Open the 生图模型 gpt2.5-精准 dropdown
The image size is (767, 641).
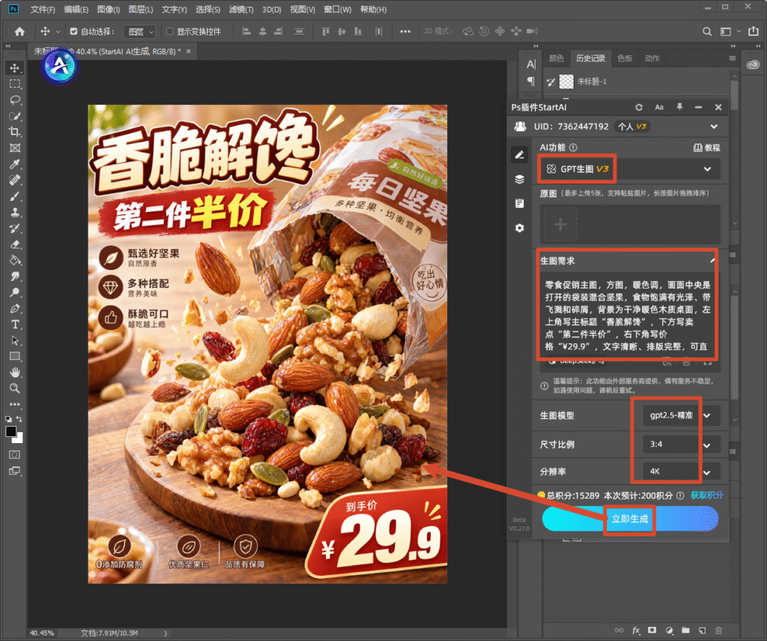[x=681, y=415]
